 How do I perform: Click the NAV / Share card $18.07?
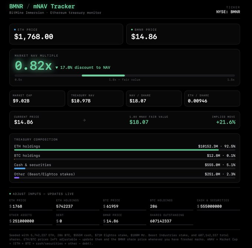(x=154, y=98)
